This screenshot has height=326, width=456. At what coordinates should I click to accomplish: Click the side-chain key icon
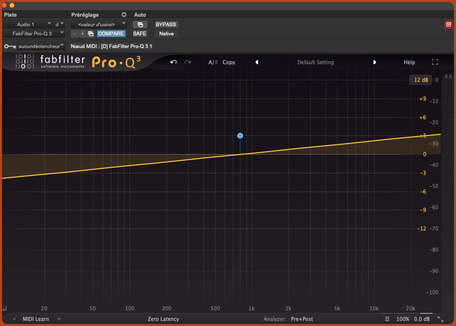tap(9, 45)
